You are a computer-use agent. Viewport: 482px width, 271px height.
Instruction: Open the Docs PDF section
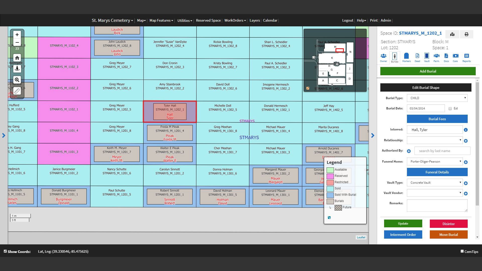pos(446,57)
